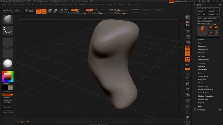Click the Load Tool button
This screenshot has width=223, height=125.
tap(202, 9)
